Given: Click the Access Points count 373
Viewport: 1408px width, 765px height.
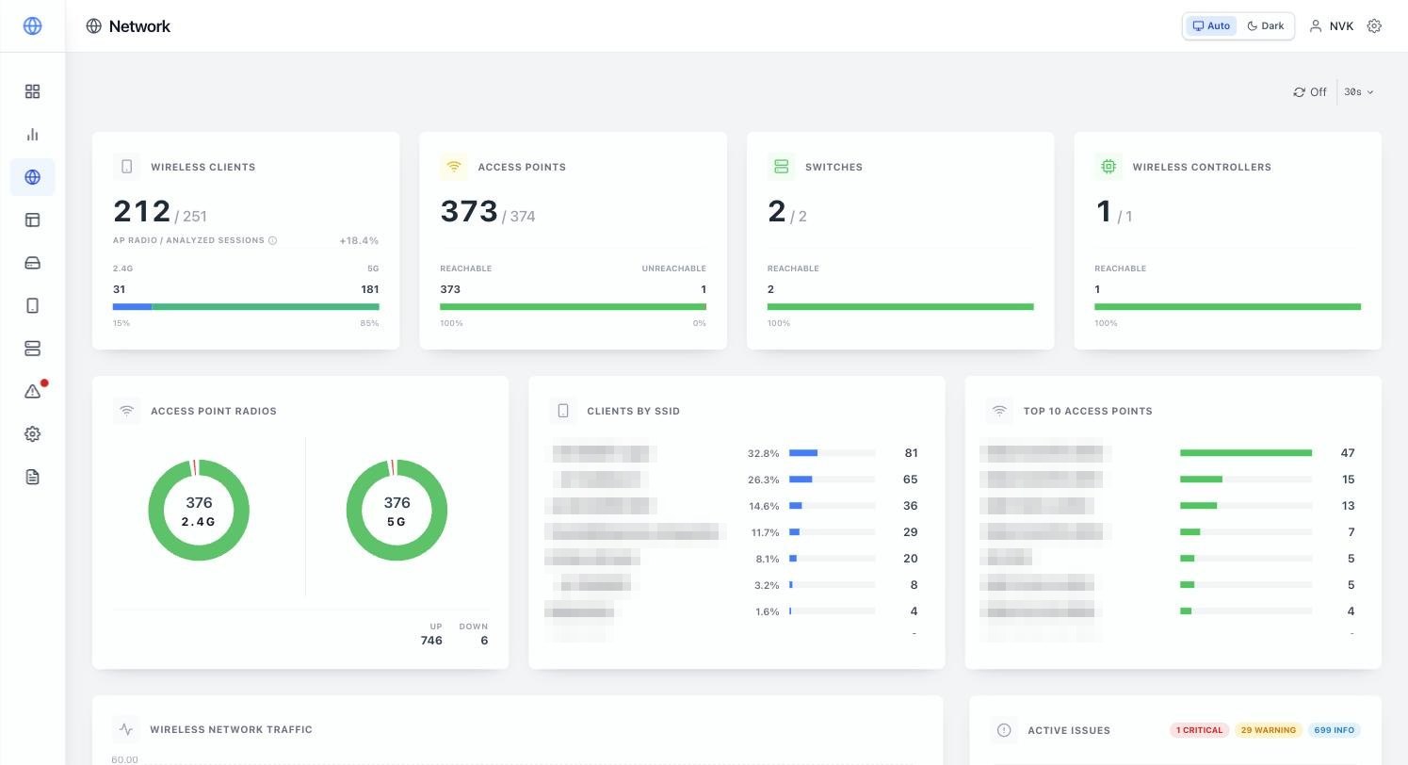Looking at the screenshot, I should 469,212.
